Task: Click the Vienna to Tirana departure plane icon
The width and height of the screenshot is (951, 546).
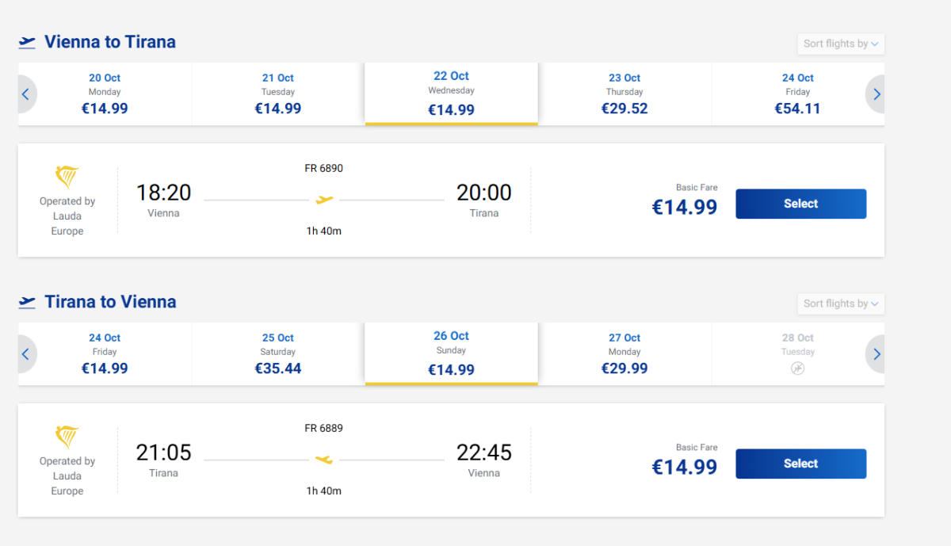Action: tap(28, 42)
